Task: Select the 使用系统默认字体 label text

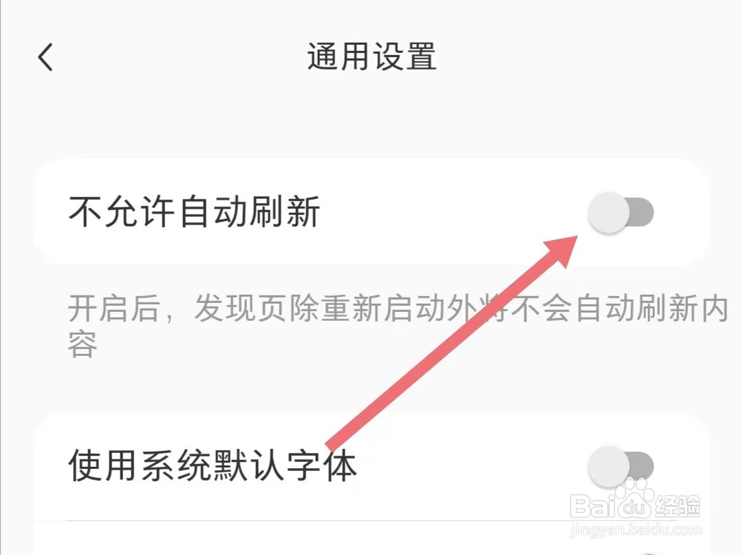Action: [x=213, y=465]
